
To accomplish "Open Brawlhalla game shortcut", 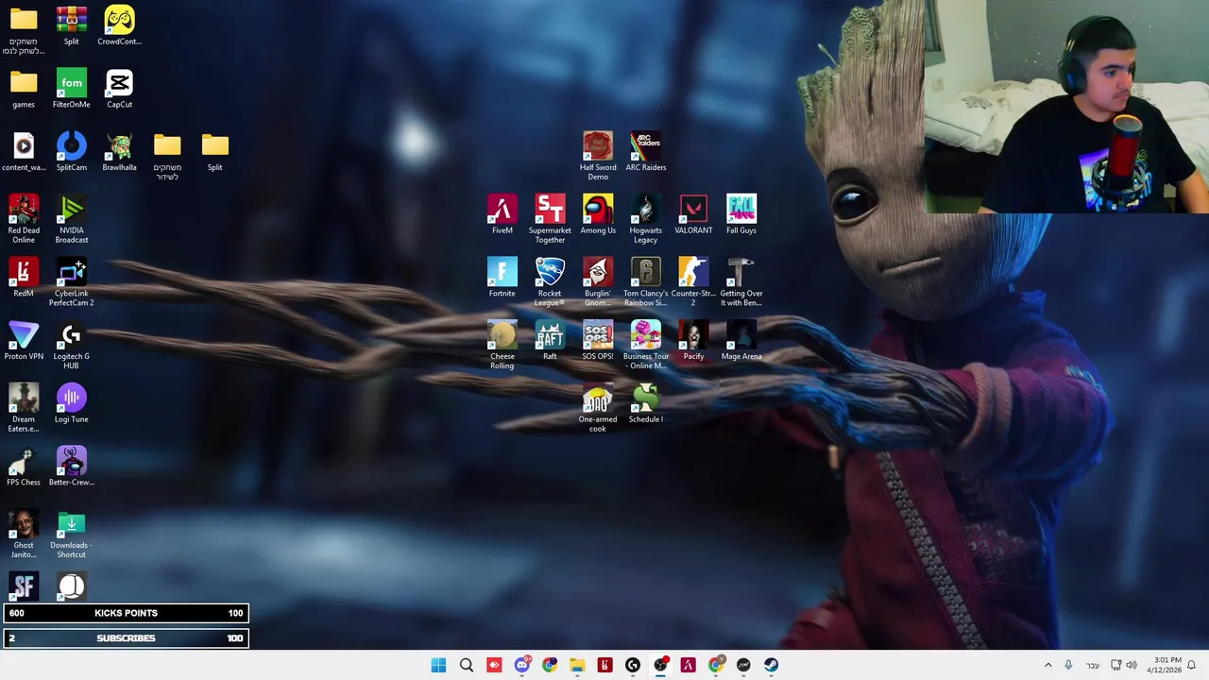I will (119, 152).
